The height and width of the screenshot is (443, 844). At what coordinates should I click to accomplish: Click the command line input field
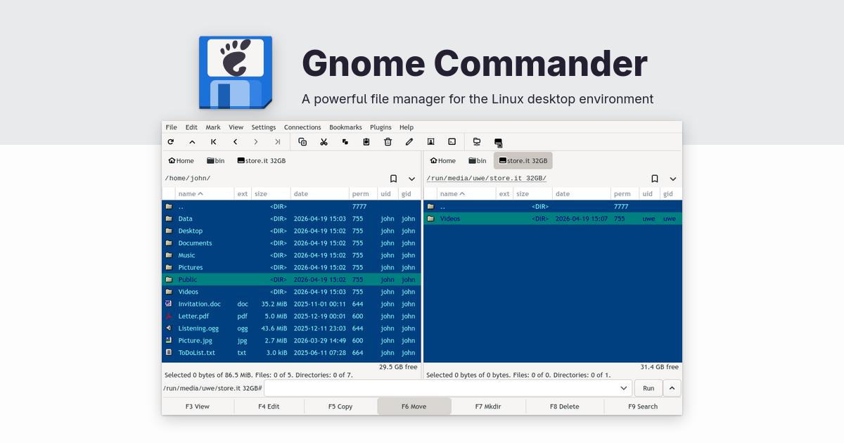coord(443,388)
